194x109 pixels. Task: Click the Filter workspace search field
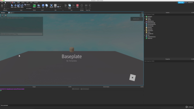point(169,15)
